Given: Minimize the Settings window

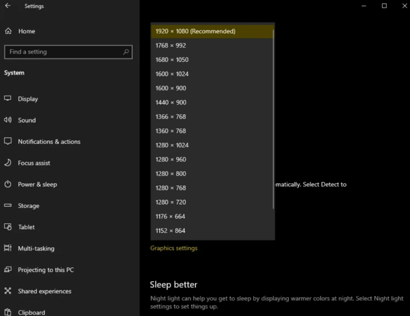Looking at the screenshot, I should click(x=364, y=6).
